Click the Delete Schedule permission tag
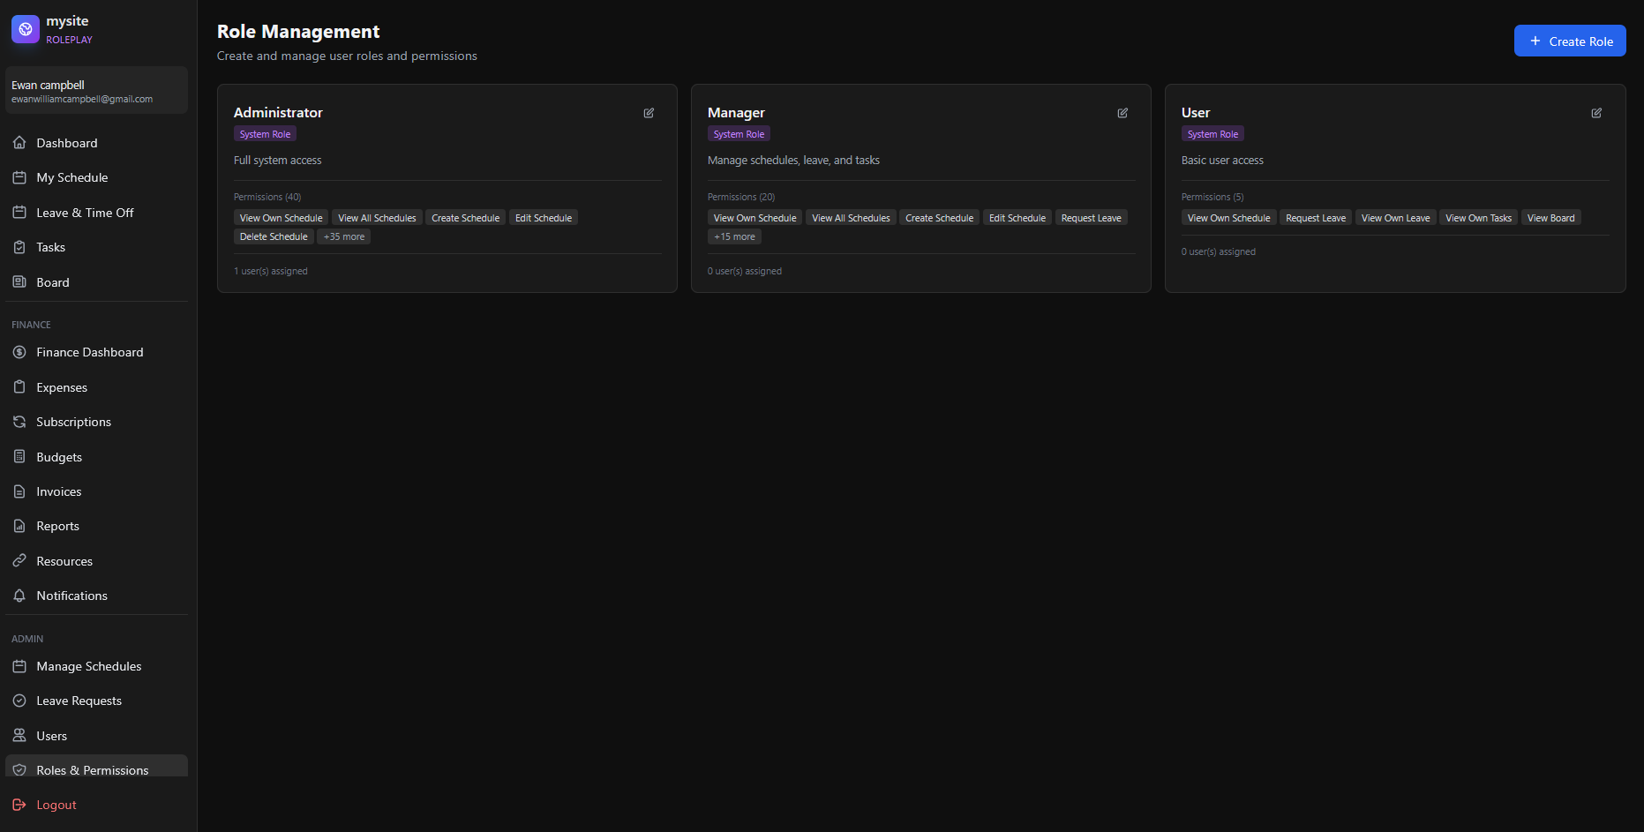1644x832 pixels. 274,236
